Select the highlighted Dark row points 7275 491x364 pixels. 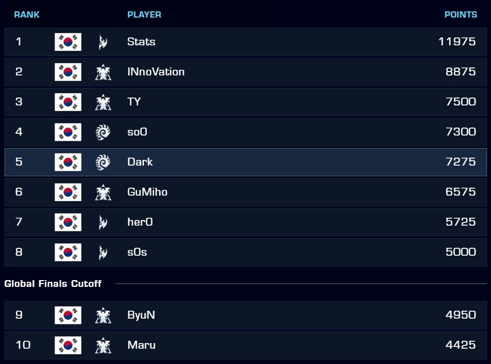460,162
